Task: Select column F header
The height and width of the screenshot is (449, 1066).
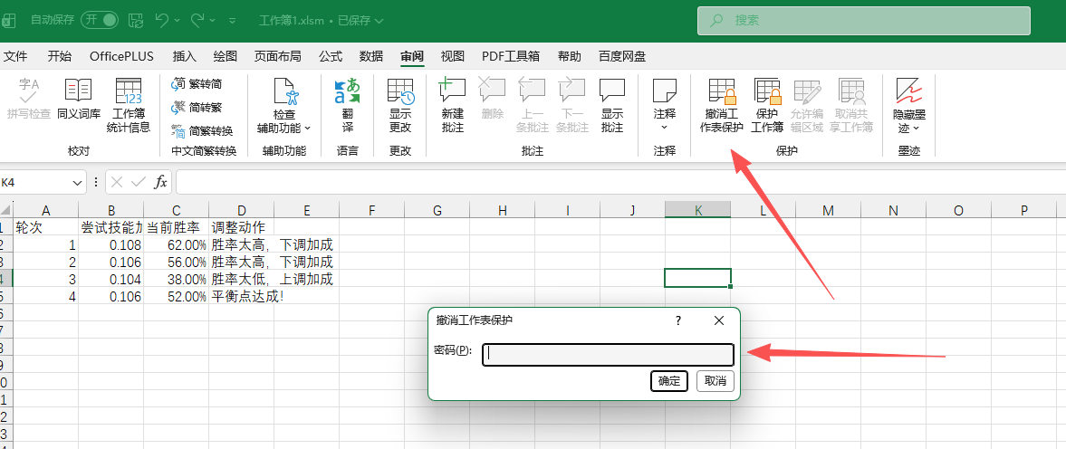Action: tap(372, 211)
